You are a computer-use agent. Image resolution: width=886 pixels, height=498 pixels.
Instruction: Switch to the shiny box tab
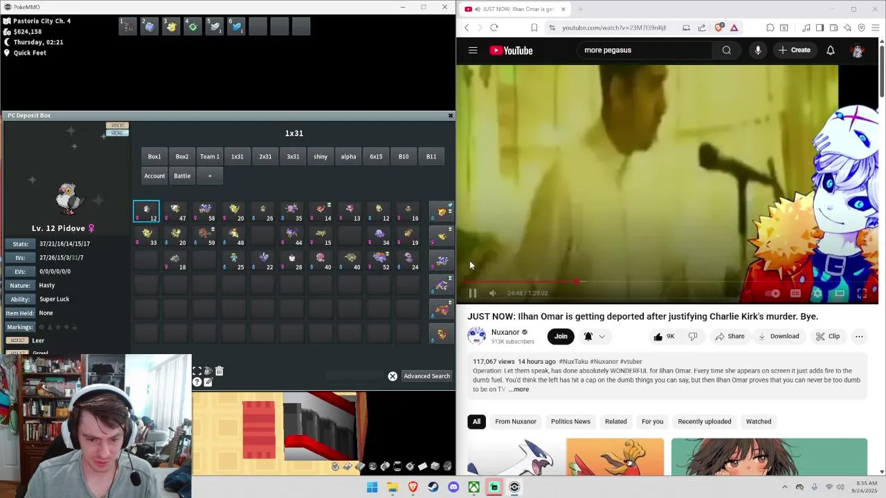point(320,156)
